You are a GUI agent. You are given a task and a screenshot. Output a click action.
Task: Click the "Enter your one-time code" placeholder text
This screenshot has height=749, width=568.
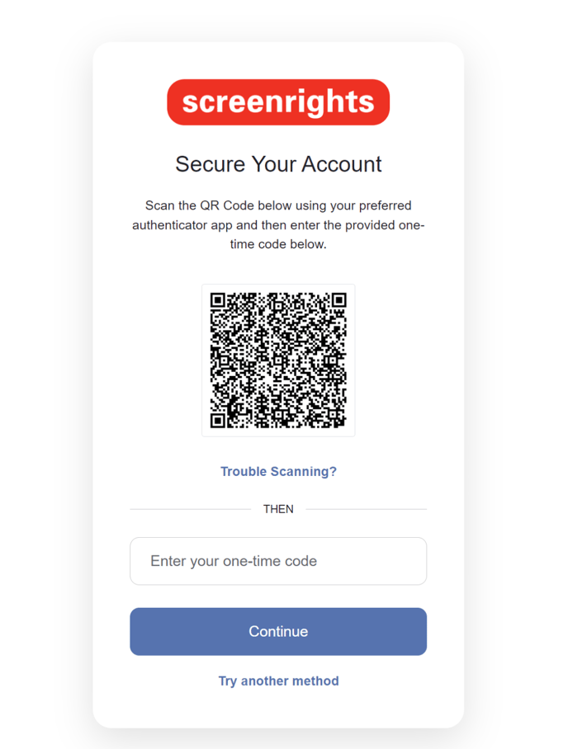234,562
